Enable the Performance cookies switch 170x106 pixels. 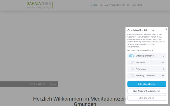[x=131, y=69]
